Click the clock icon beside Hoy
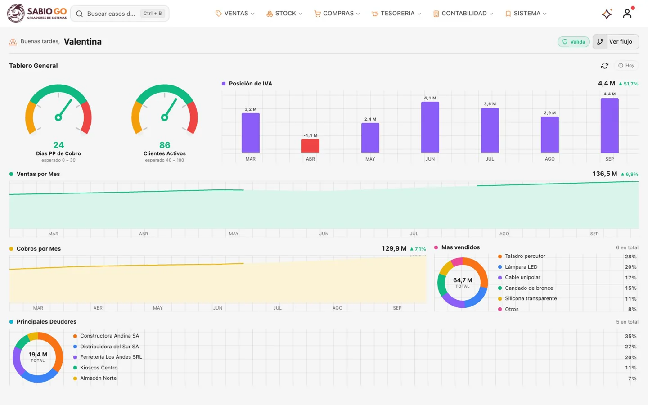 [x=621, y=66]
